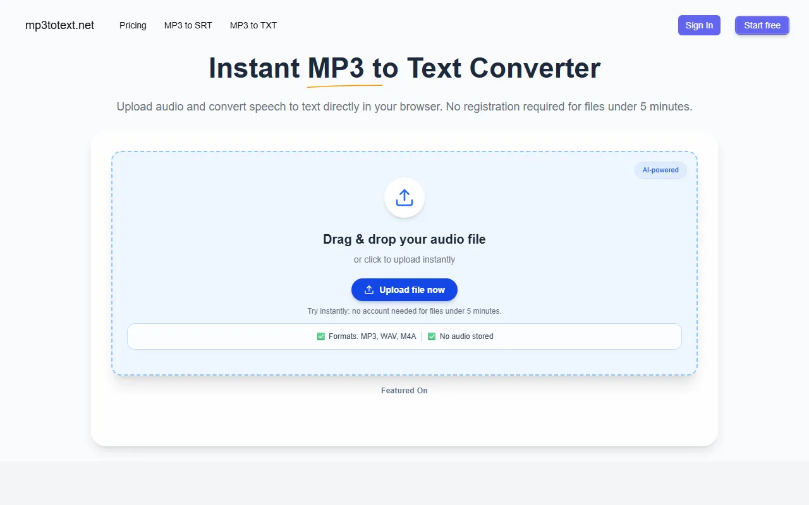Click the mp3totext.net site logo

59,25
